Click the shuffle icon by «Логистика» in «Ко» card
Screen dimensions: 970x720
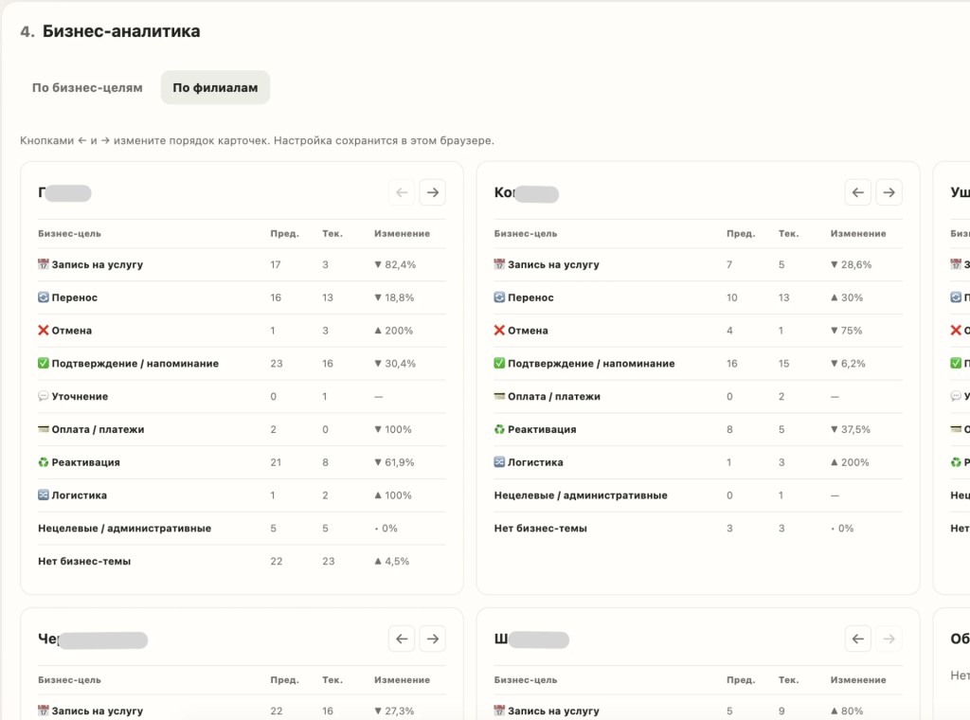[499, 462]
